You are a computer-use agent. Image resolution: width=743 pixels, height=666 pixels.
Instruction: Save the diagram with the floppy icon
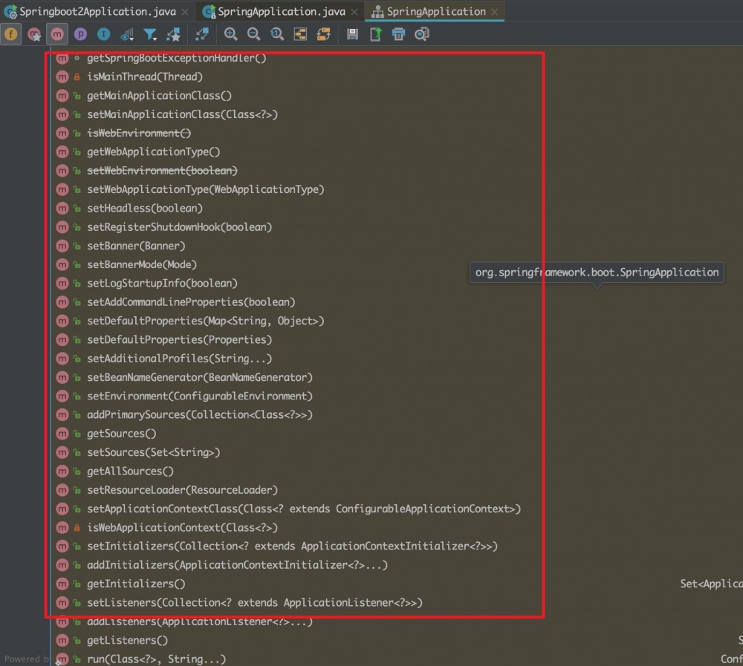click(x=352, y=33)
